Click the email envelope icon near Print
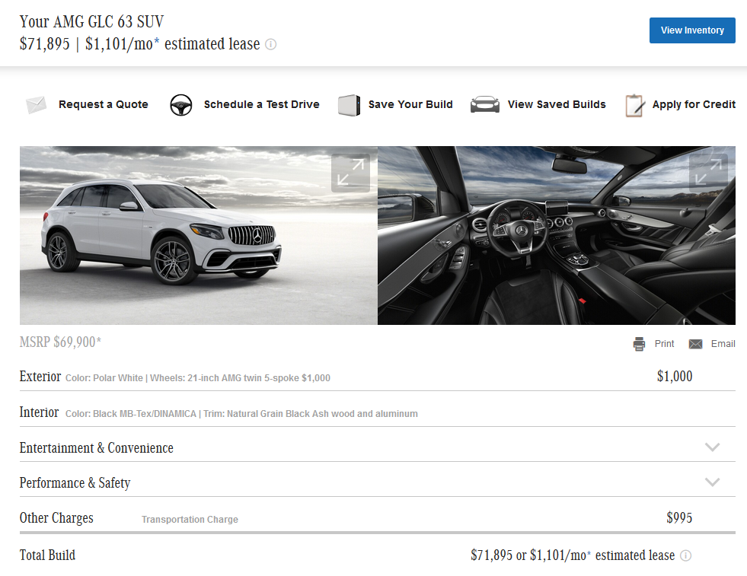 click(x=695, y=344)
